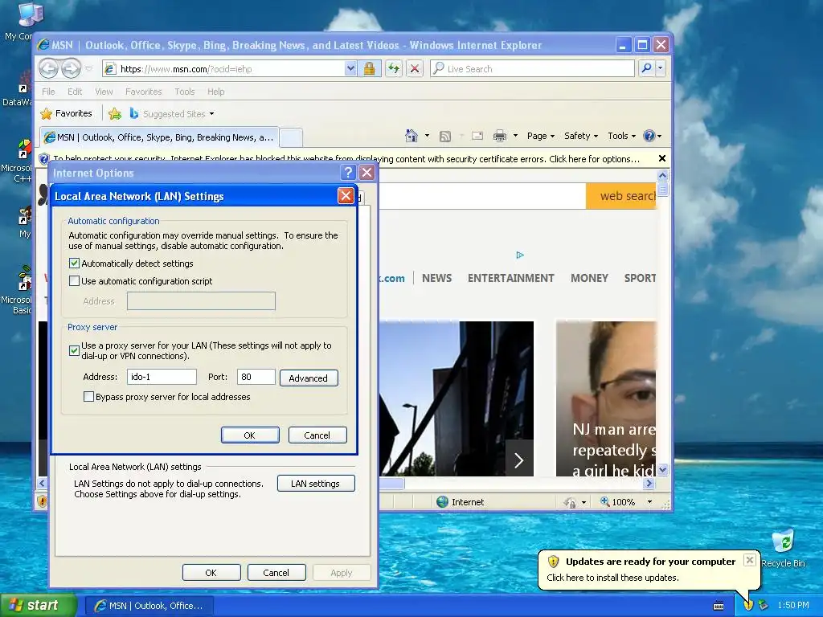Click the Windows start button
The width and height of the screenshot is (823, 617).
(39, 605)
